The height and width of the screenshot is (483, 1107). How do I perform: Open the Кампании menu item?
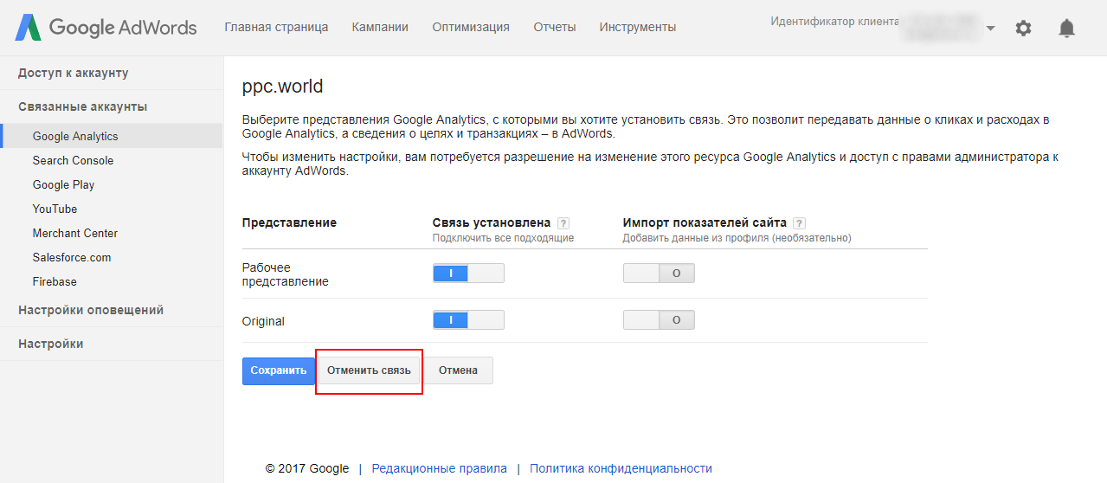click(380, 27)
